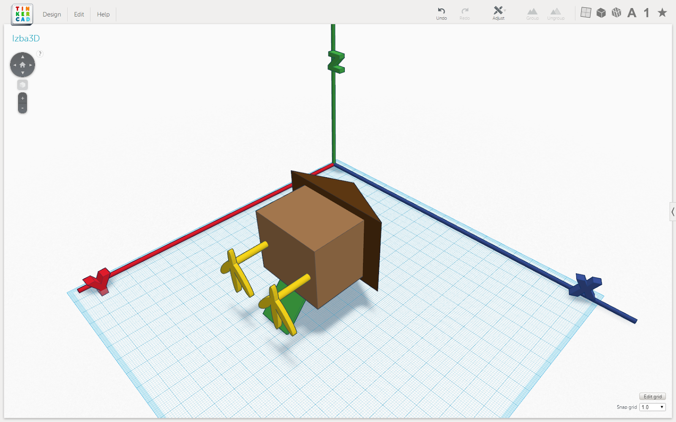This screenshot has width=676, height=422.
Task: Open the Snap grid dropdown
Action: pos(652,407)
